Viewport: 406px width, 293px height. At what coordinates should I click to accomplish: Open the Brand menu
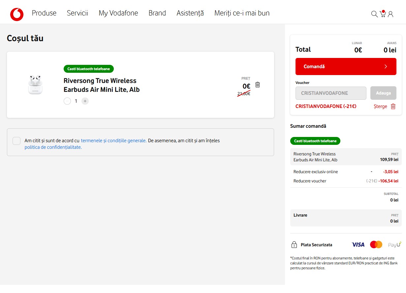pyautogui.click(x=157, y=13)
